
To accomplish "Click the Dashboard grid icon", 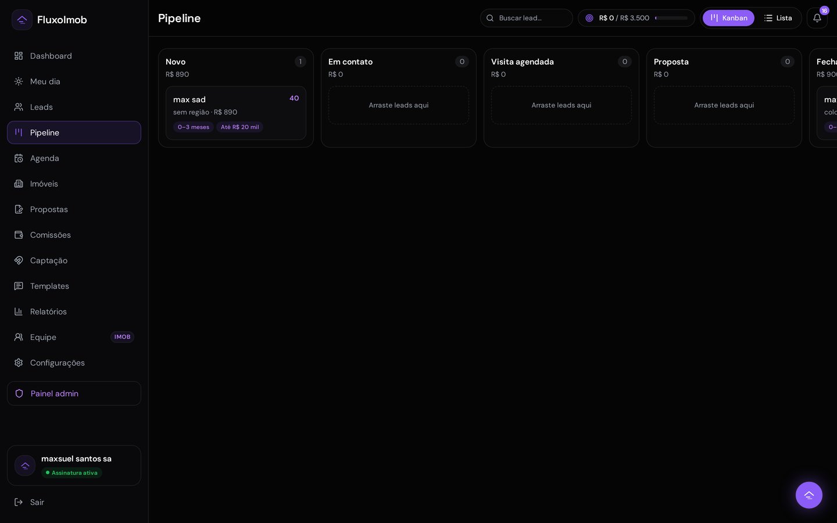I will (19, 56).
